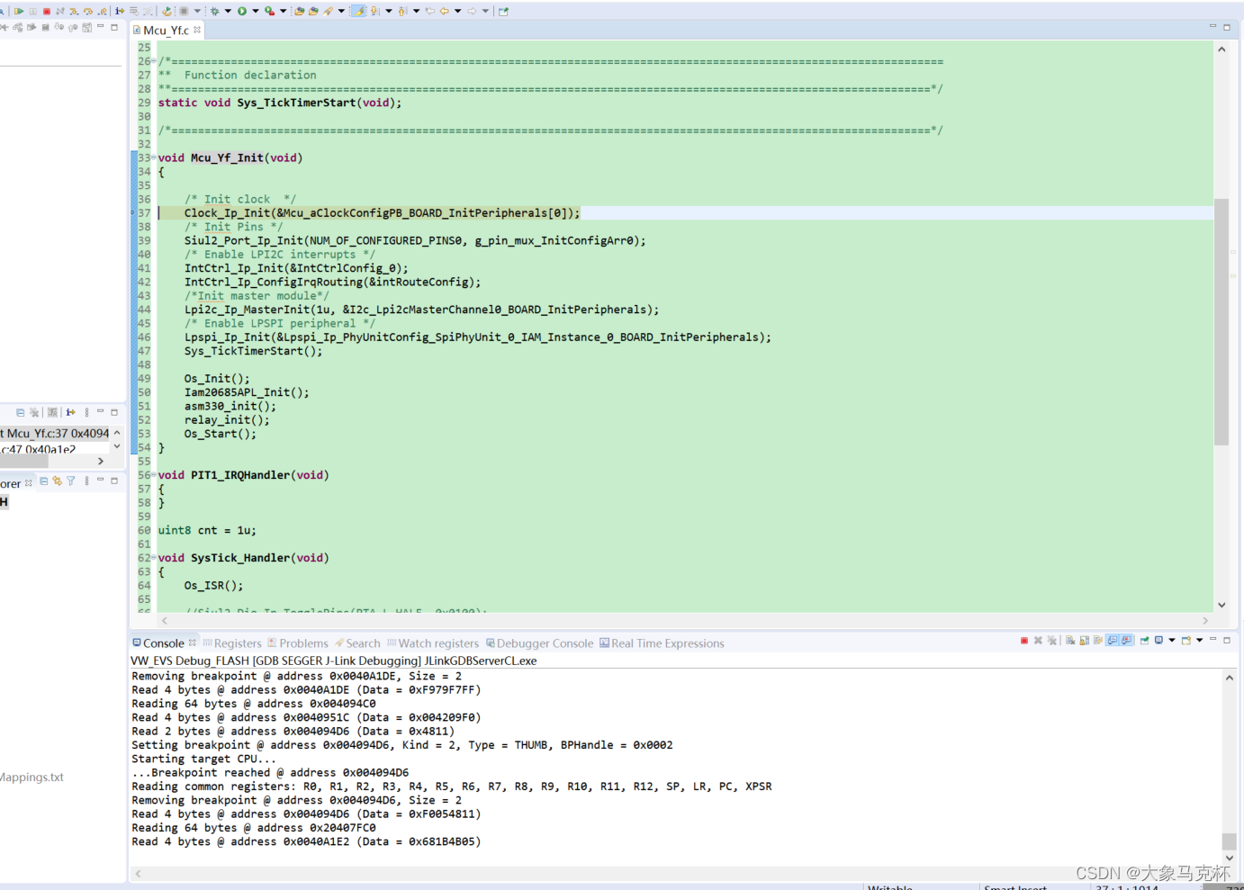
Task: Toggle Use Step Filters in top toolbar
Action: [148, 11]
